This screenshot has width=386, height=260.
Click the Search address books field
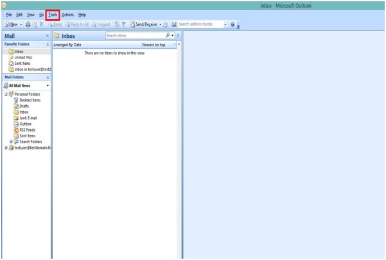click(x=200, y=24)
